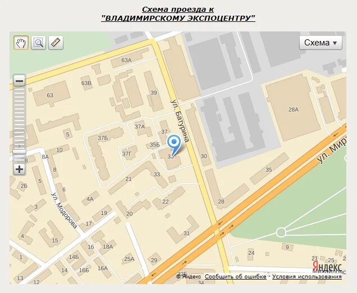Click building label 28А
The image size is (357, 293).
pos(293,109)
